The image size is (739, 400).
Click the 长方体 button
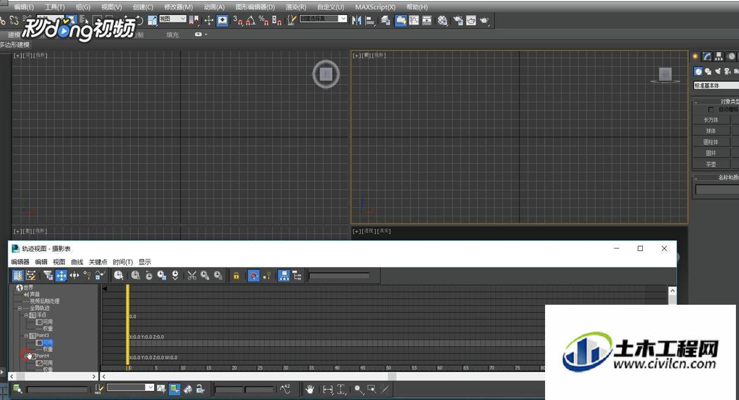711,120
